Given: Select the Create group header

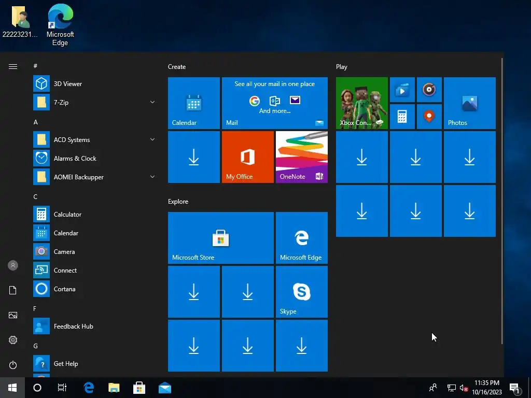Looking at the screenshot, I should click(177, 67).
